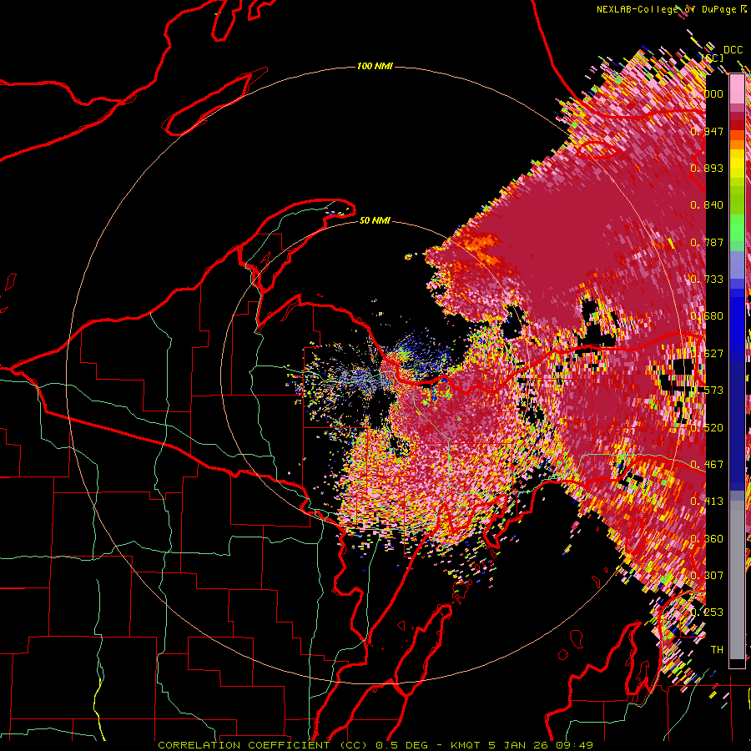Click the 0.413 value on the color scale
This screenshot has height=751, width=751.
707,502
